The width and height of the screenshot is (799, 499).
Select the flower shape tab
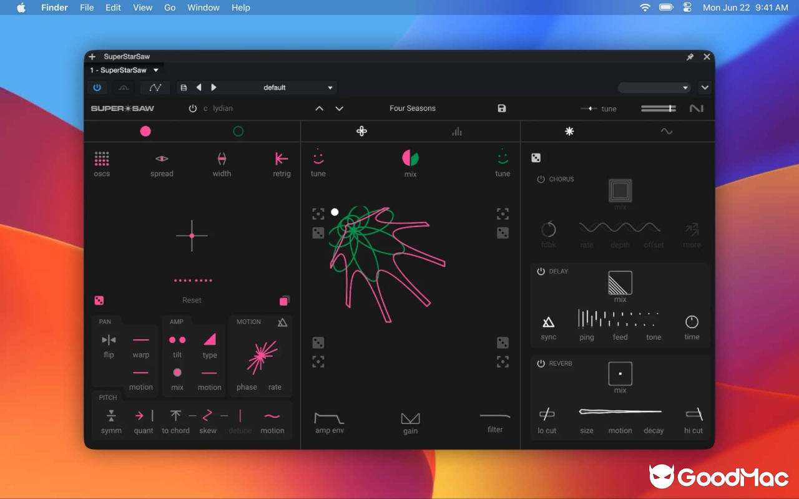pyautogui.click(x=361, y=131)
